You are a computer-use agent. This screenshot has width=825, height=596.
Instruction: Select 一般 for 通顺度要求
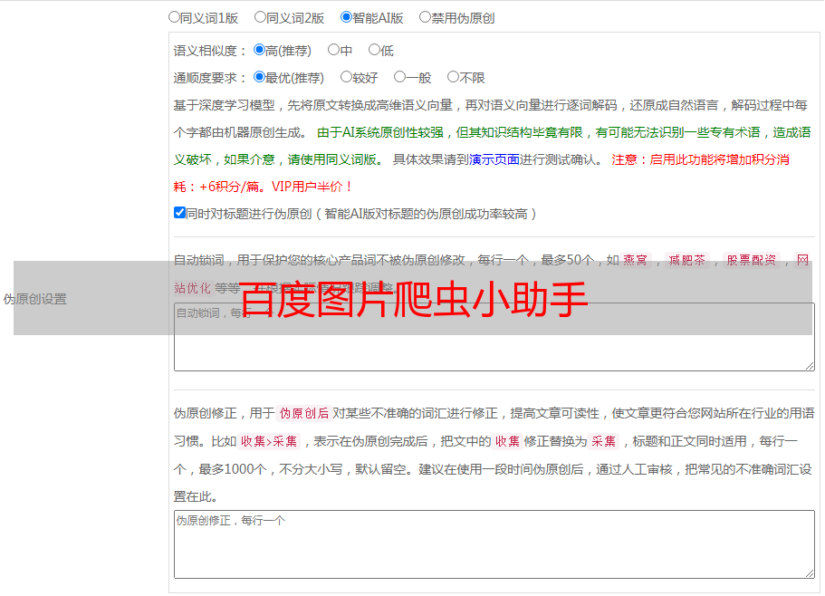pos(399,78)
